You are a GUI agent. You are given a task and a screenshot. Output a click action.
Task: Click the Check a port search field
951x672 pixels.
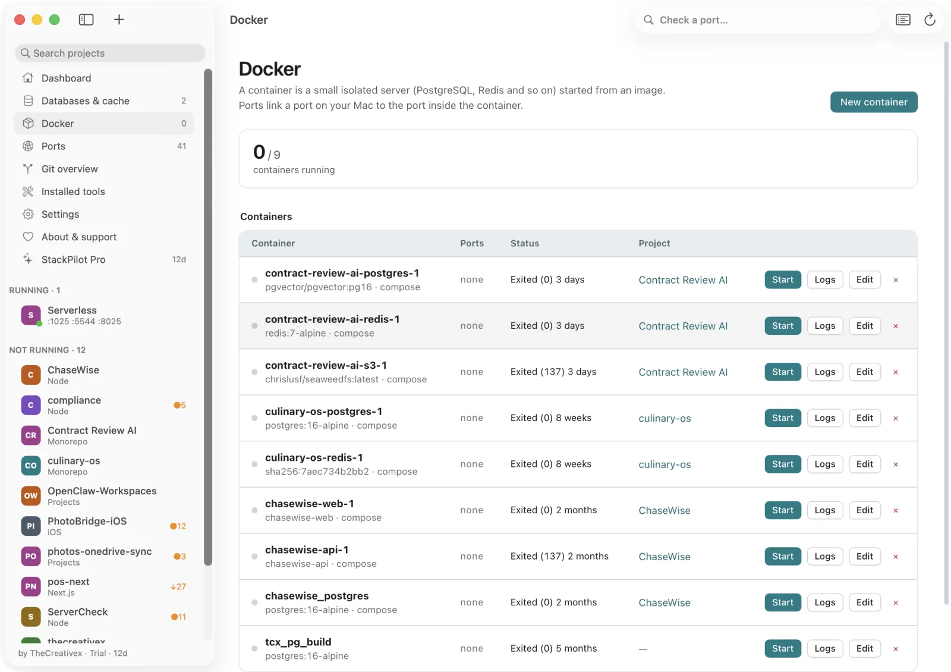pos(758,20)
